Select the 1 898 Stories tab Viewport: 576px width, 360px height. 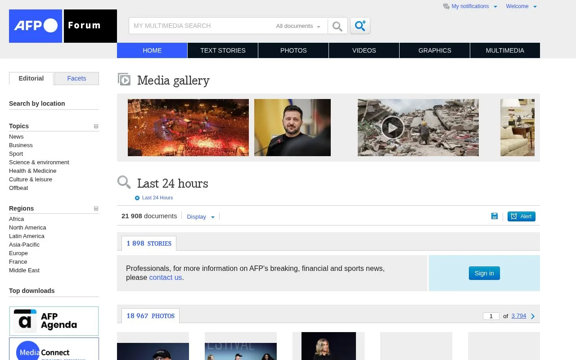point(149,243)
